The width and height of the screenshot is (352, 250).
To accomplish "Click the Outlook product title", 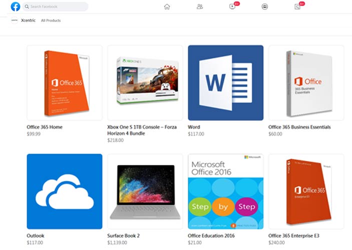I will (35, 235).
